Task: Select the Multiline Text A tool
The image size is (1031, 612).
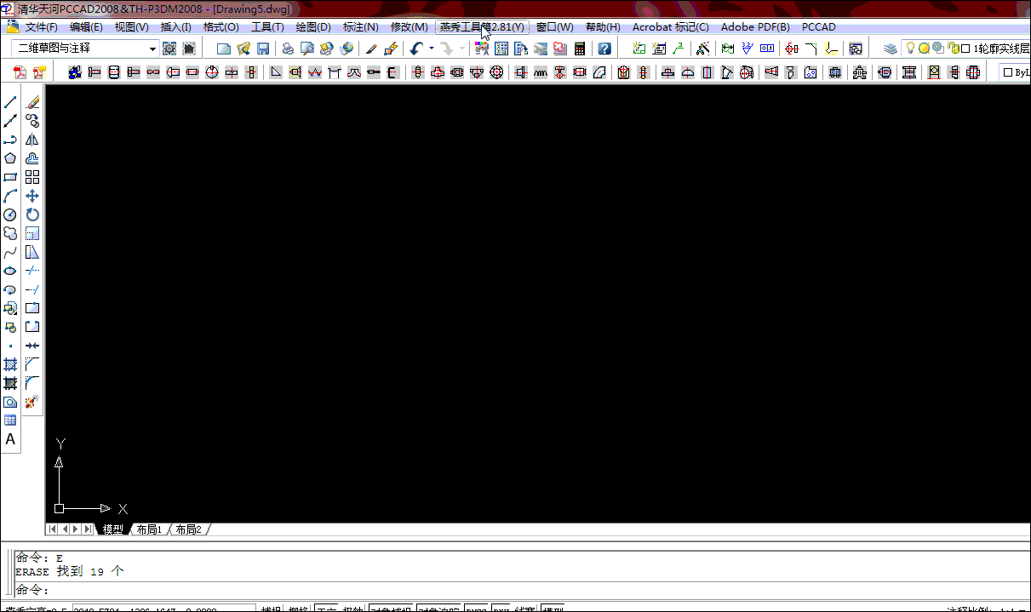Action: [x=10, y=439]
